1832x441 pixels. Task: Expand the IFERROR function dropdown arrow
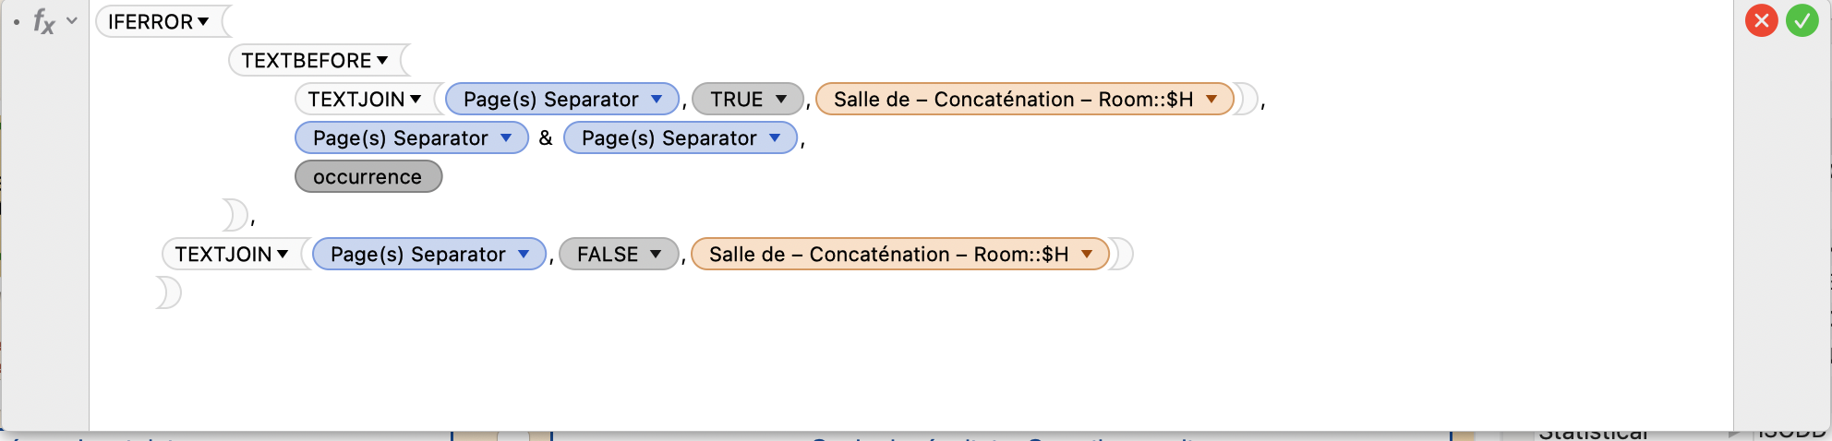point(203,21)
